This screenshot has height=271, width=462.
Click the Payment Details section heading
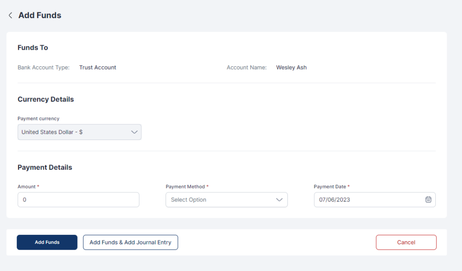click(45, 167)
